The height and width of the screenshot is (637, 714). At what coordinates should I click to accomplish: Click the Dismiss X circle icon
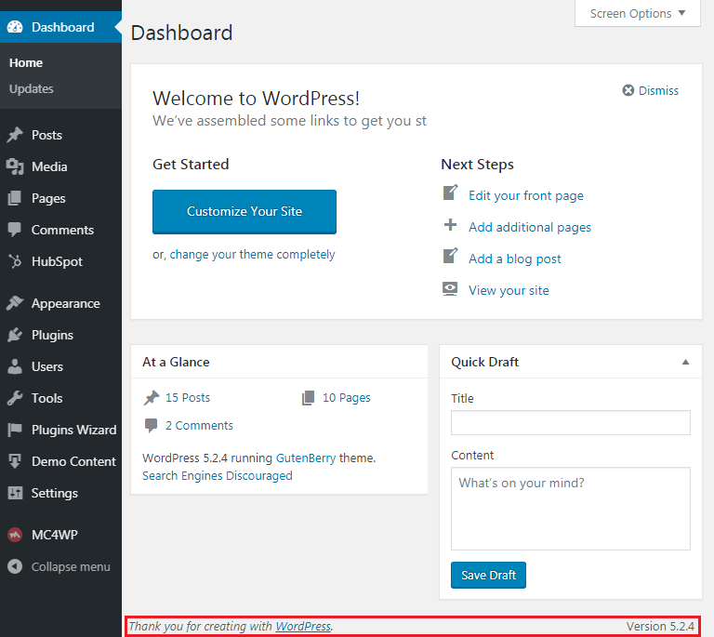click(628, 90)
